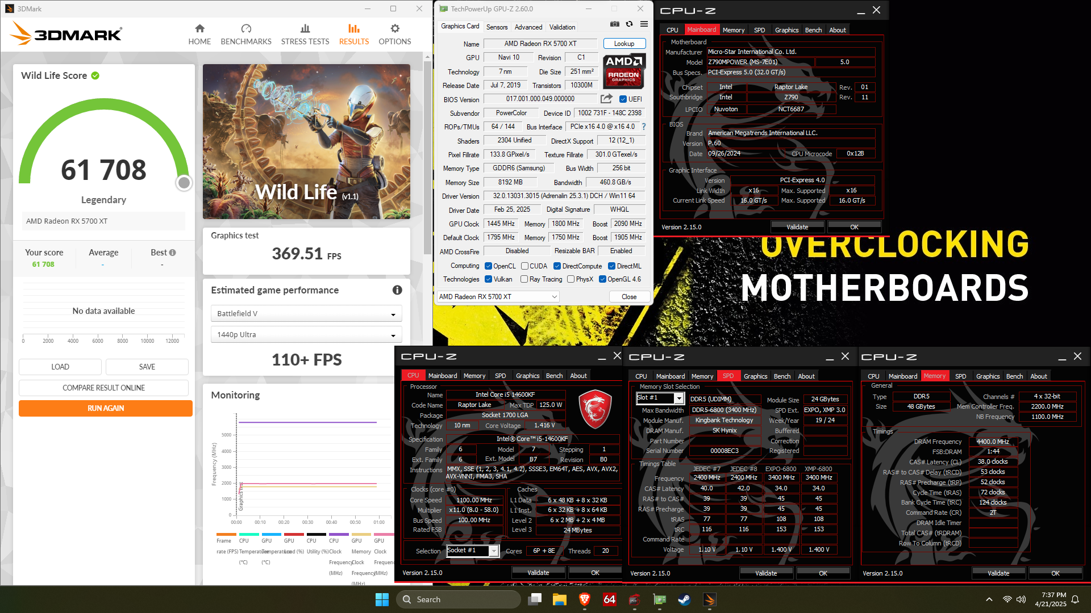Open the Caches-side Bench tab in the CPU-Z processor window
1091x613 pixels.
(x=554, y=376)
